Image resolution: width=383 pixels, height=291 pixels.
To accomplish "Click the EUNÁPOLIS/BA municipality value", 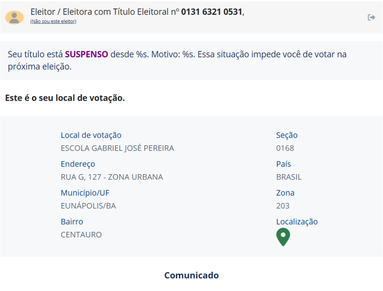I will [x=88, y=206].
